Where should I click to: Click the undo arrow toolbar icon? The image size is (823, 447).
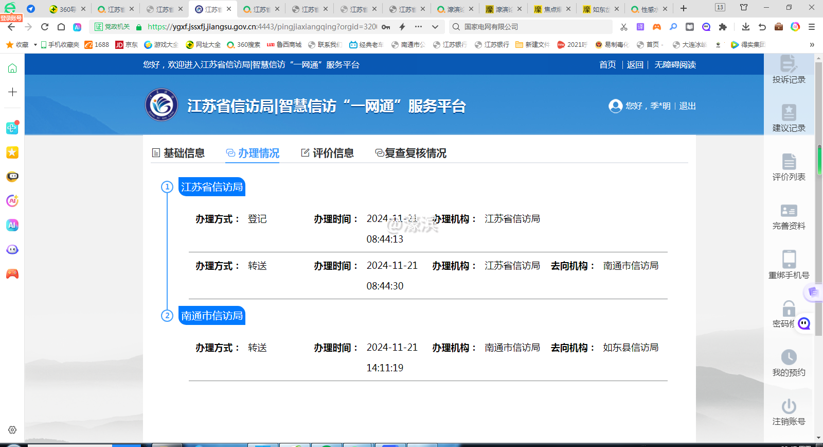pyautogui.click(x=762, y=27)
